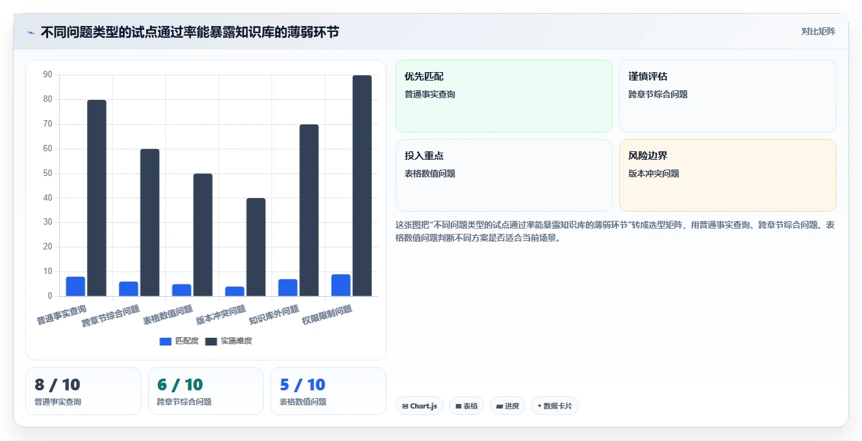This screenshot has width=862, height=441.
Task: Click the 50 y-axis tick label
Action: point(47,173)
